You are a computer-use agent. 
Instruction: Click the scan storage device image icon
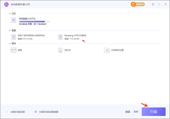(x=35, y=112)
